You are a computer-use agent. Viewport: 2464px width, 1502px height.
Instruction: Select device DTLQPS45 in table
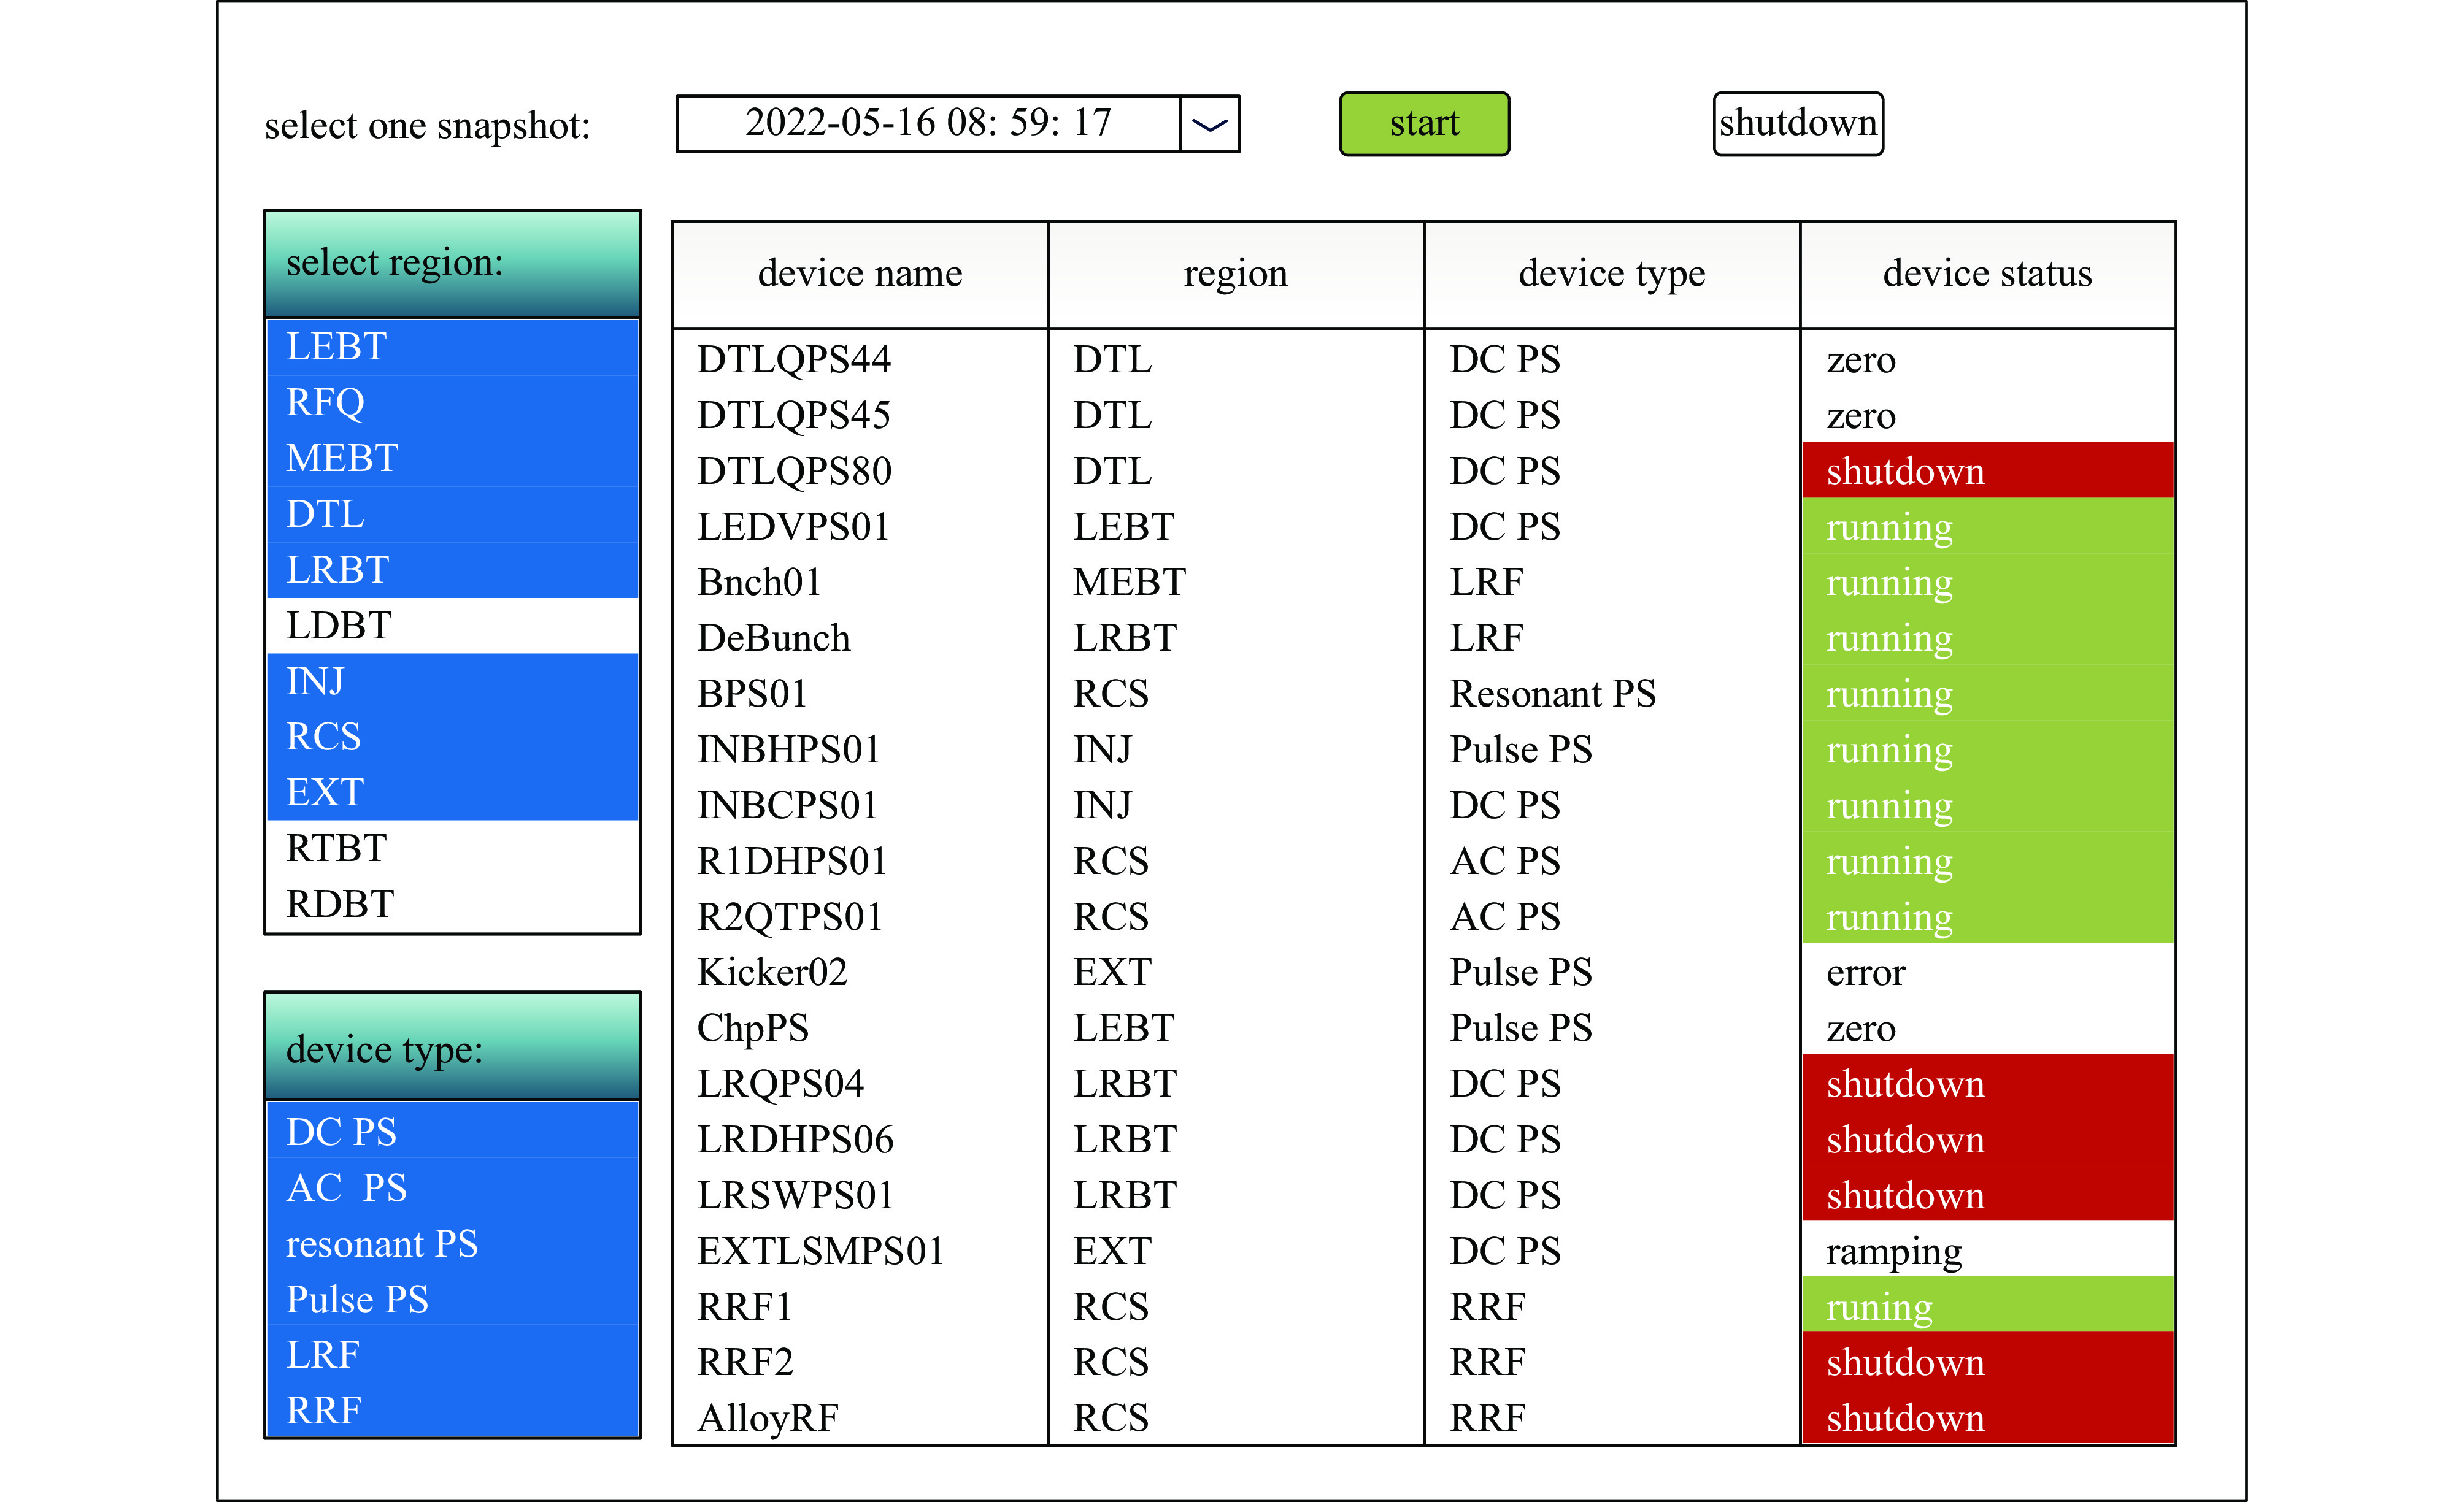click(x=794, y=416)
